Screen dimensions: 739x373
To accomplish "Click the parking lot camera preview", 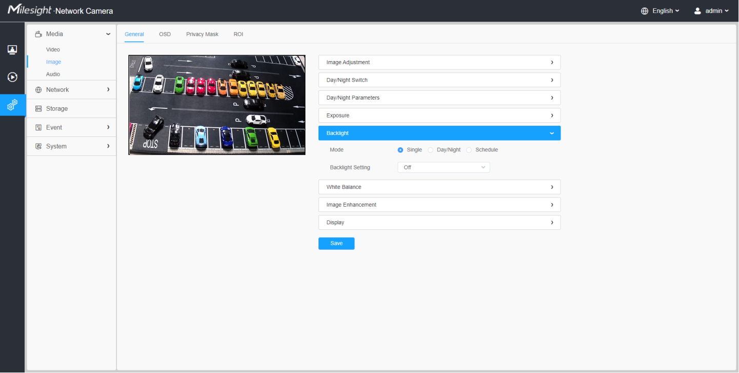I will (x=217, y=105).
